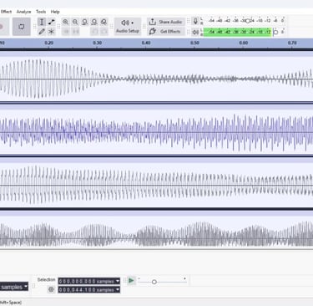Click the Zoom Toggle icon
313x306 pixels.
tap(103, 22)
